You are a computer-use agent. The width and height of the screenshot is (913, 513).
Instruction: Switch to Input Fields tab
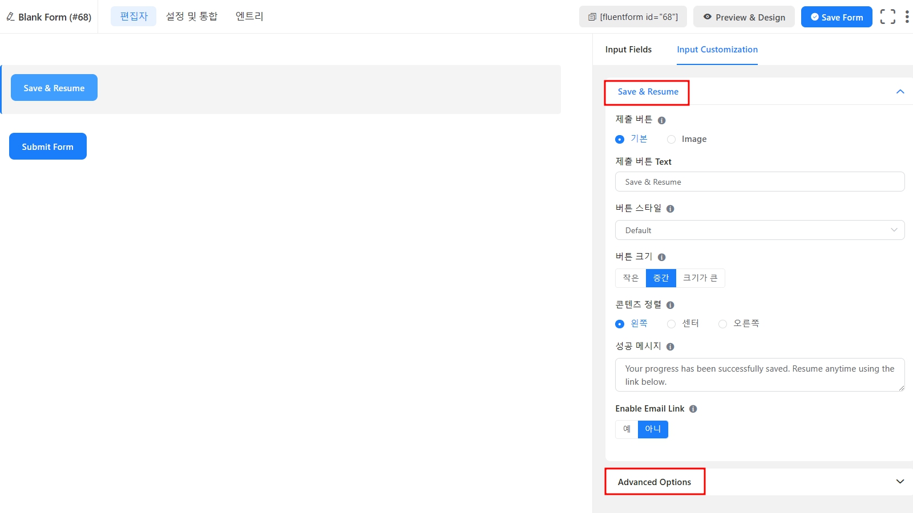pos(628,50)
